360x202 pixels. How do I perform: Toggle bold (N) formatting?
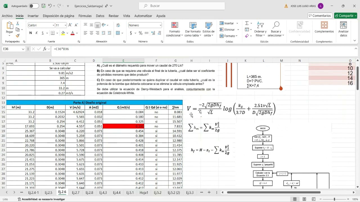point(31,33)
